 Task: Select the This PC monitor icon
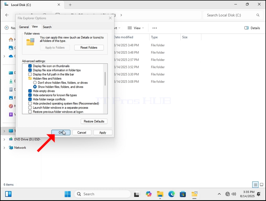(x=11, y=131)
